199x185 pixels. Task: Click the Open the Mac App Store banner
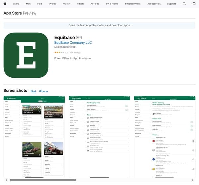coord(99,25)
